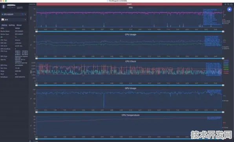Open the ZTE A2022P device selection box
Viewport: 234px width, 142px height.
(14, 14)
